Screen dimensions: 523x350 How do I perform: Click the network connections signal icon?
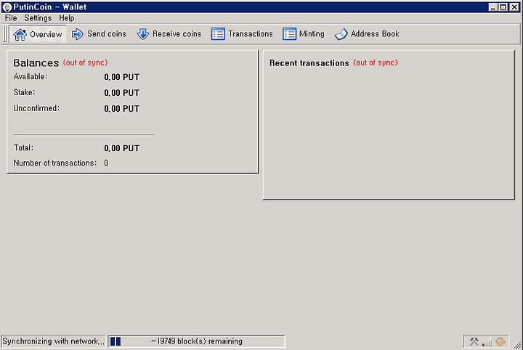tap(487, 342)
